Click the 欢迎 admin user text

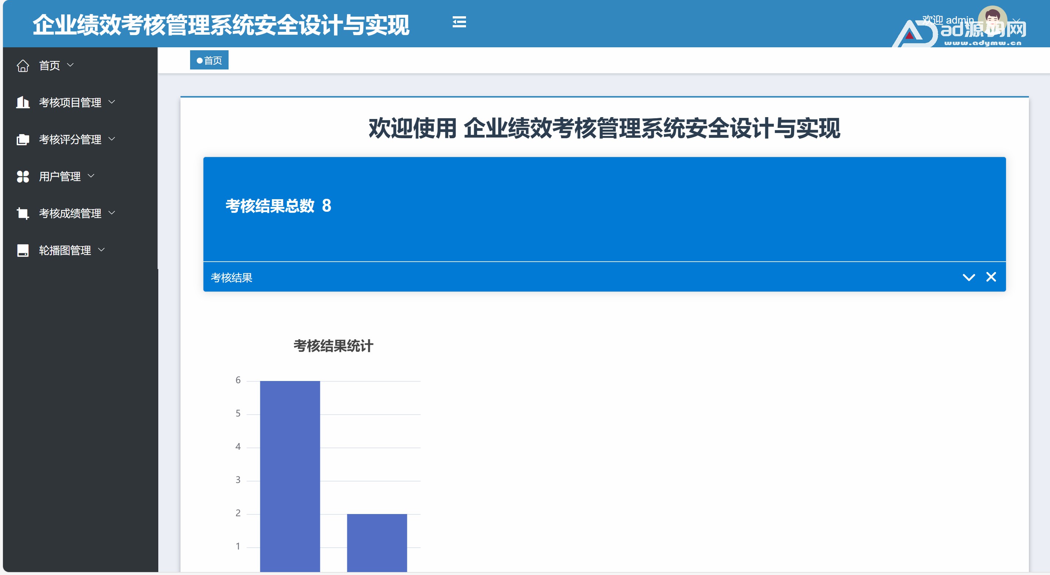click(x=948, y=20)
